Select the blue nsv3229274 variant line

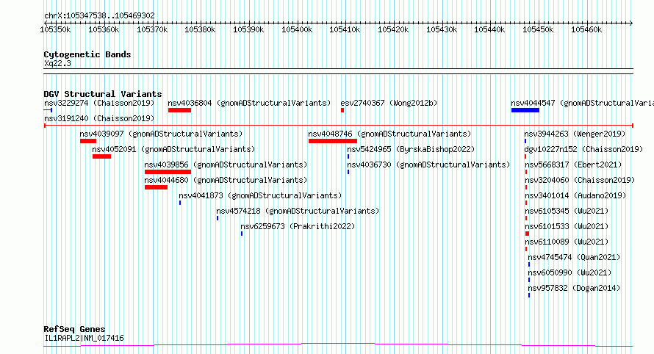tap(48, 110)
